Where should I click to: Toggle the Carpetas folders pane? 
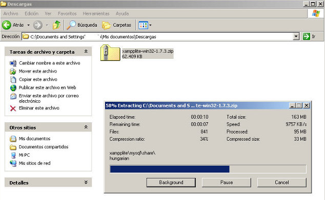point(117,25)
